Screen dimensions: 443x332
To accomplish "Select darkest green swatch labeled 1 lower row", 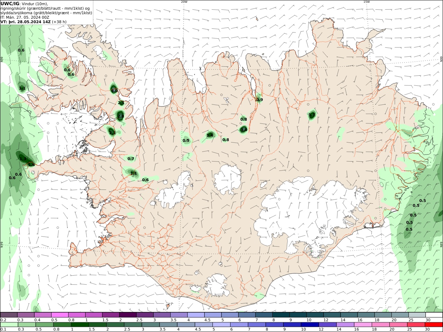I will (x=80, y=324).
